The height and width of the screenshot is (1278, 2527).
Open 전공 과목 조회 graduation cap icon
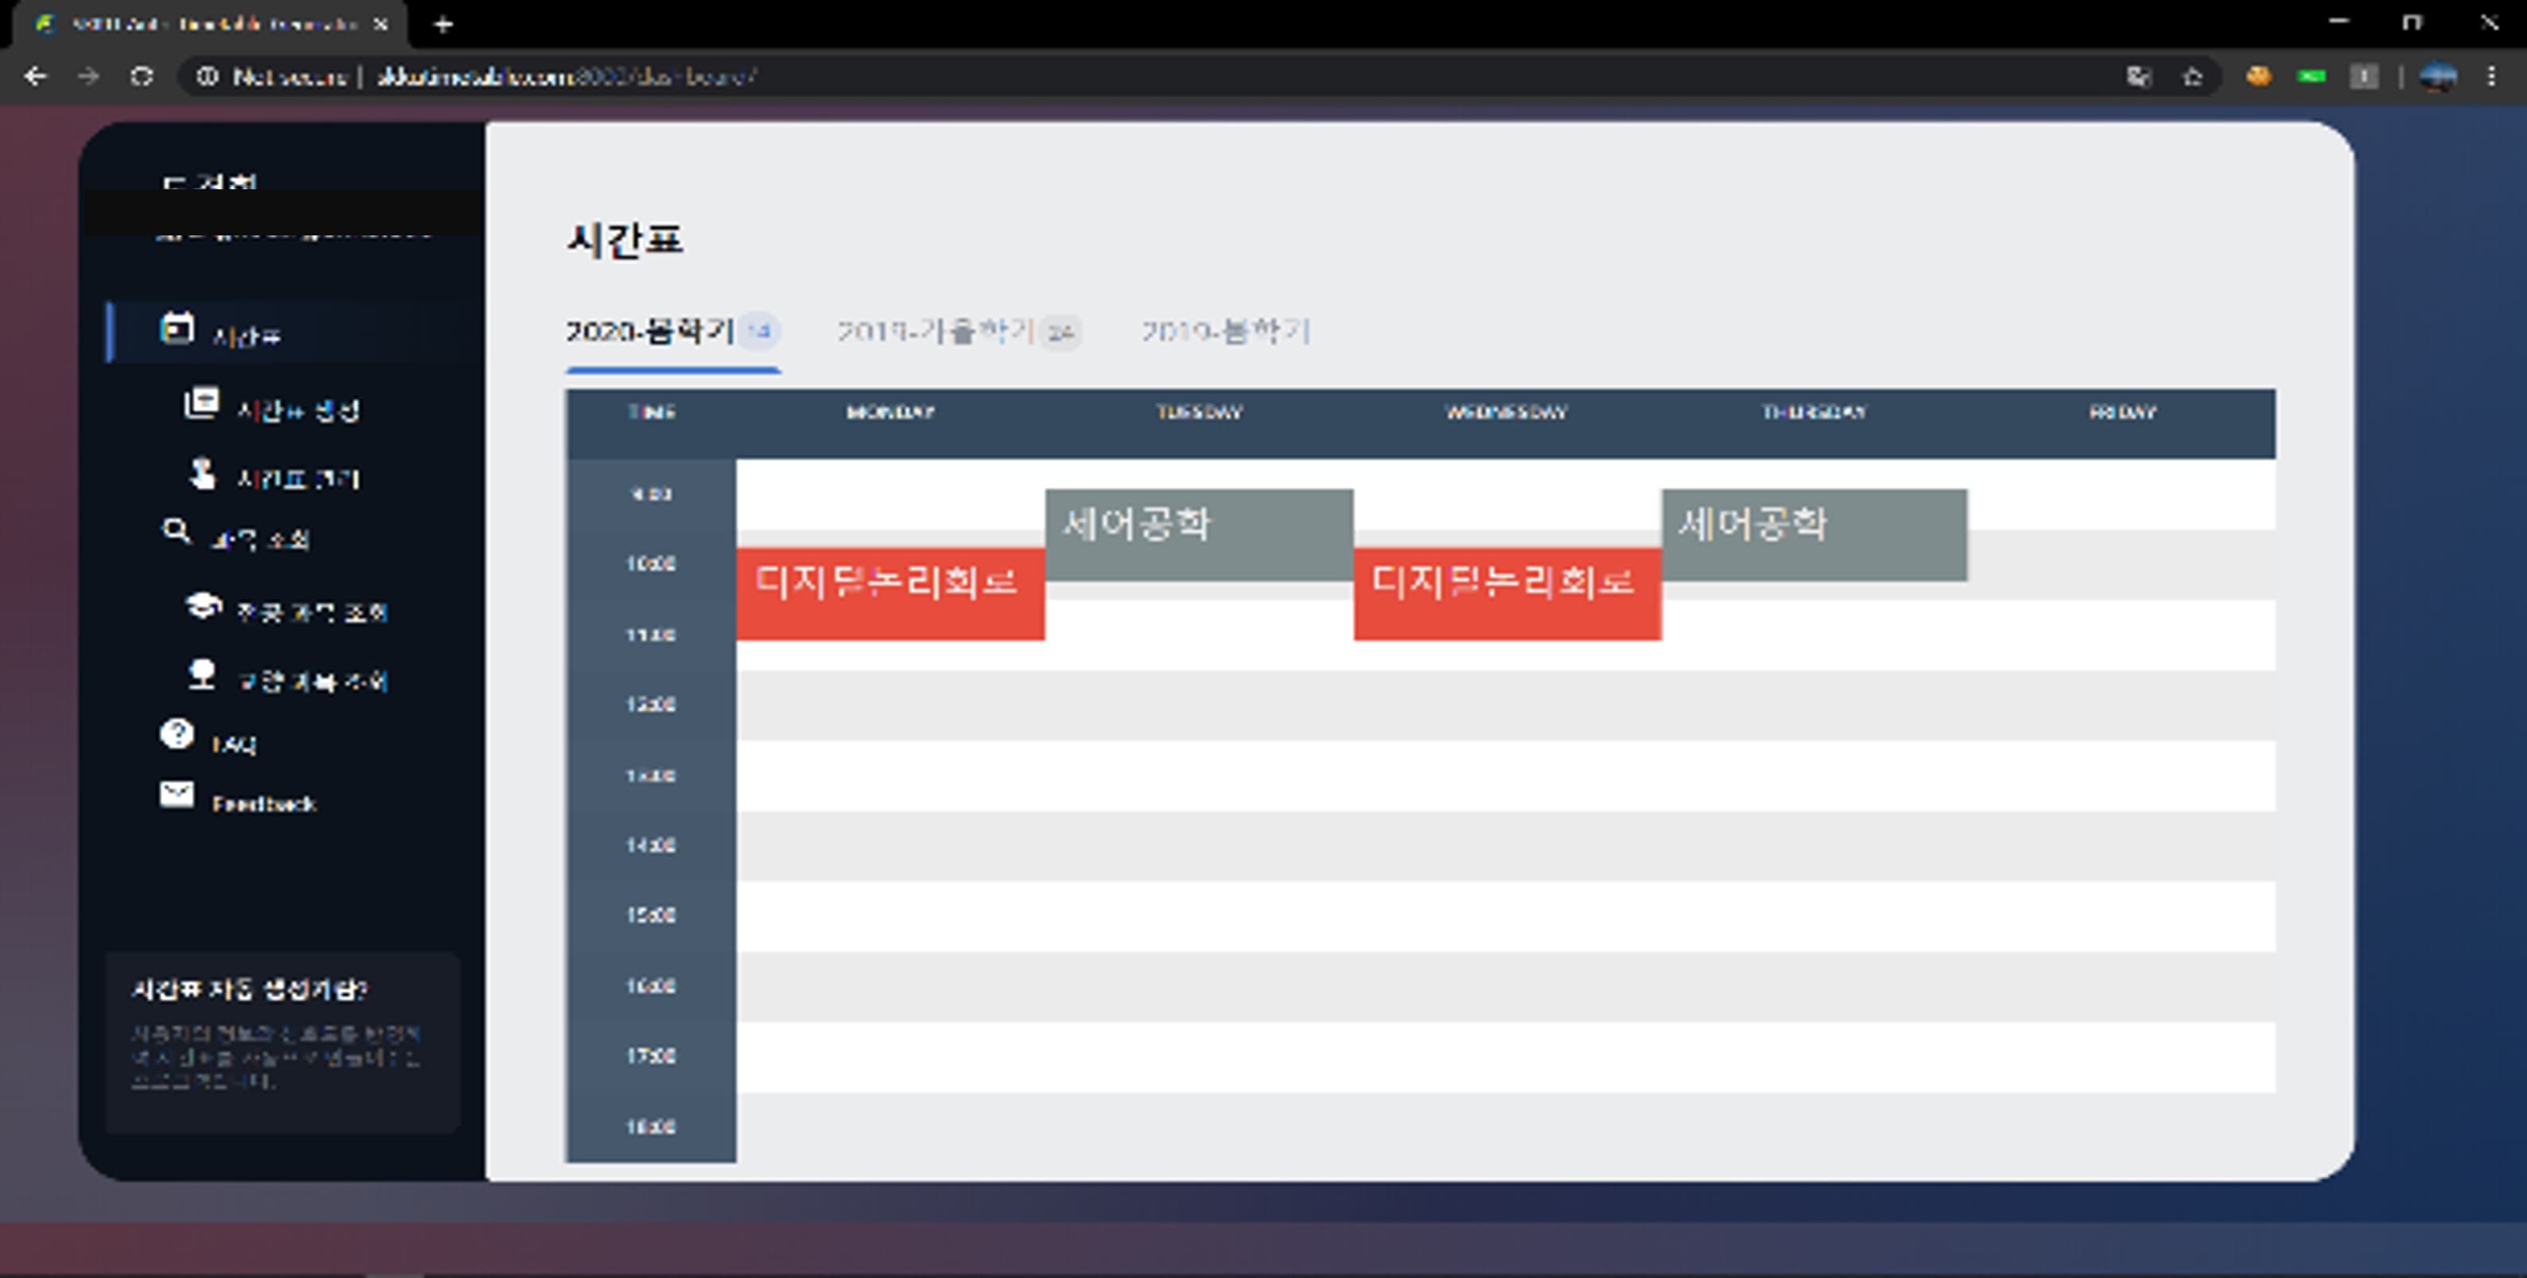pyautogui.click(x=203, y=605)
